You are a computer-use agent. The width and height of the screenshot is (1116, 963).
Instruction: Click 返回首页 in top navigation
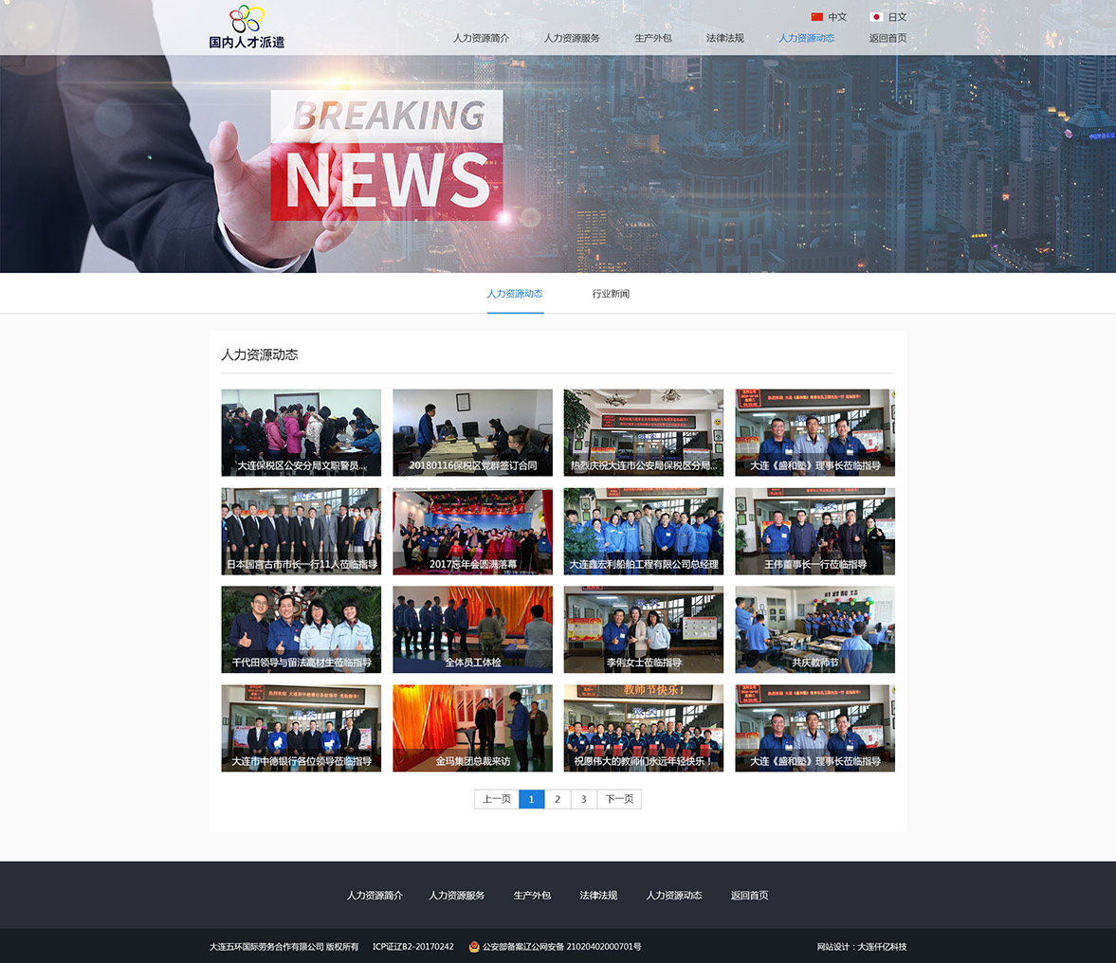(887, 39)
